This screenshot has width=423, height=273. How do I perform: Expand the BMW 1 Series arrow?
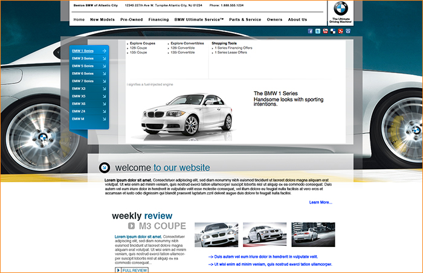click(x=104, y=51)
